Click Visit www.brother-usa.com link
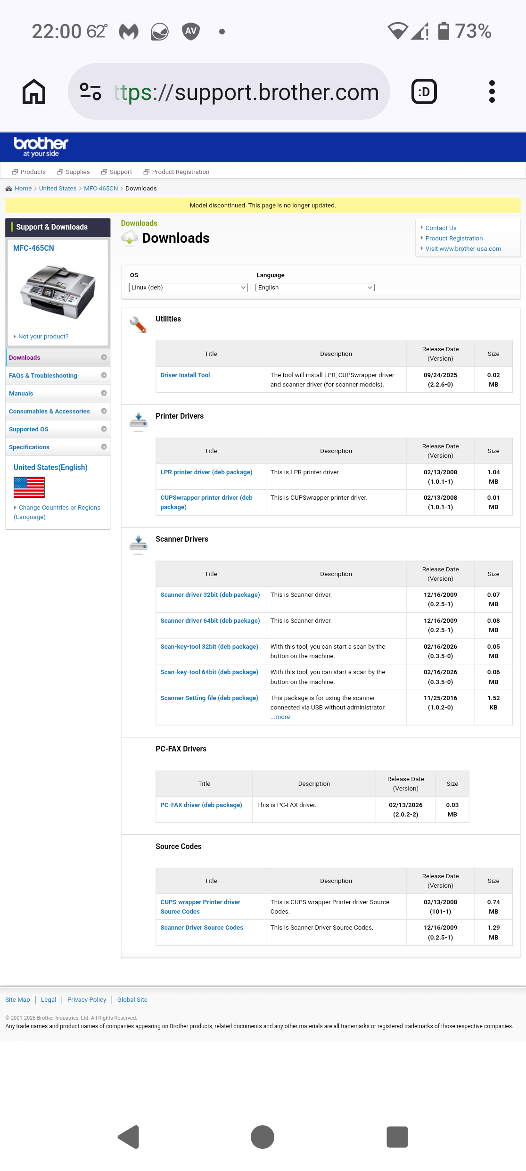 tap(463, 249)
